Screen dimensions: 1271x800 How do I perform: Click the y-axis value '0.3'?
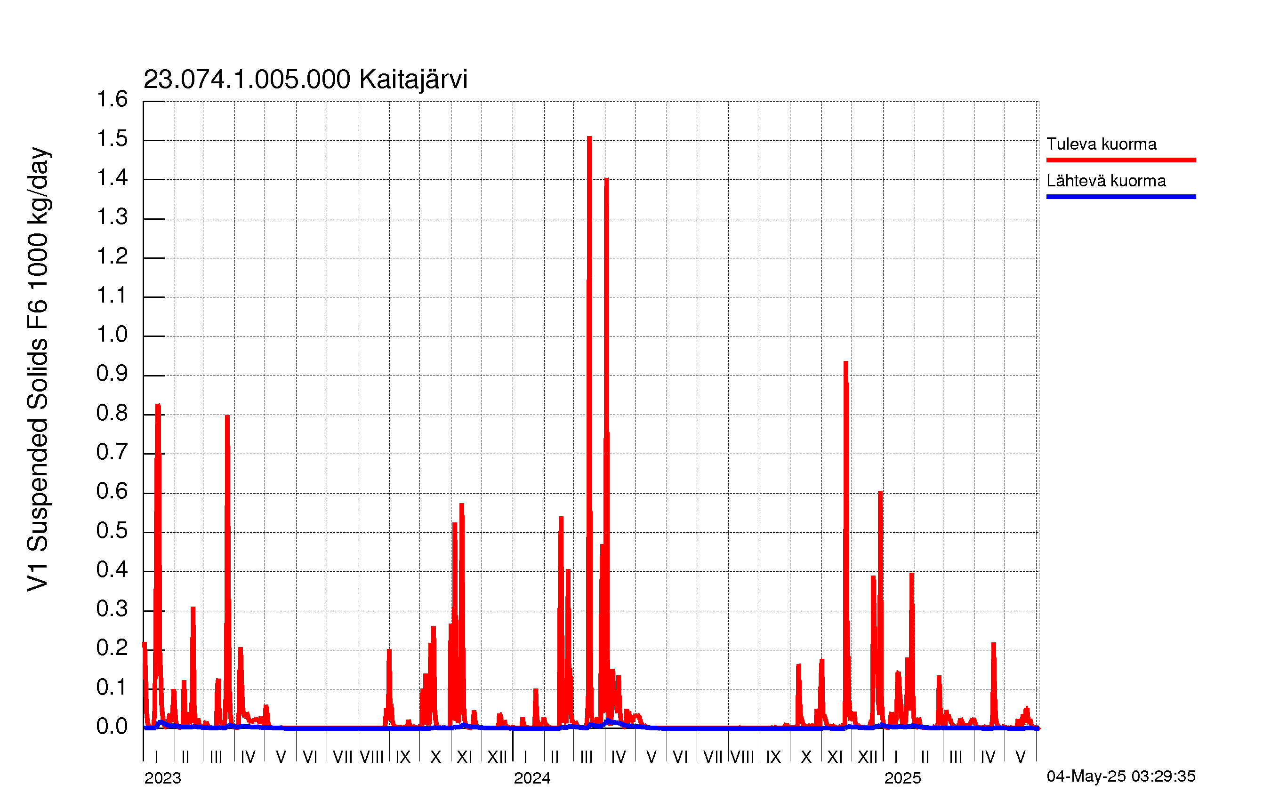click(x=112, y=609)
